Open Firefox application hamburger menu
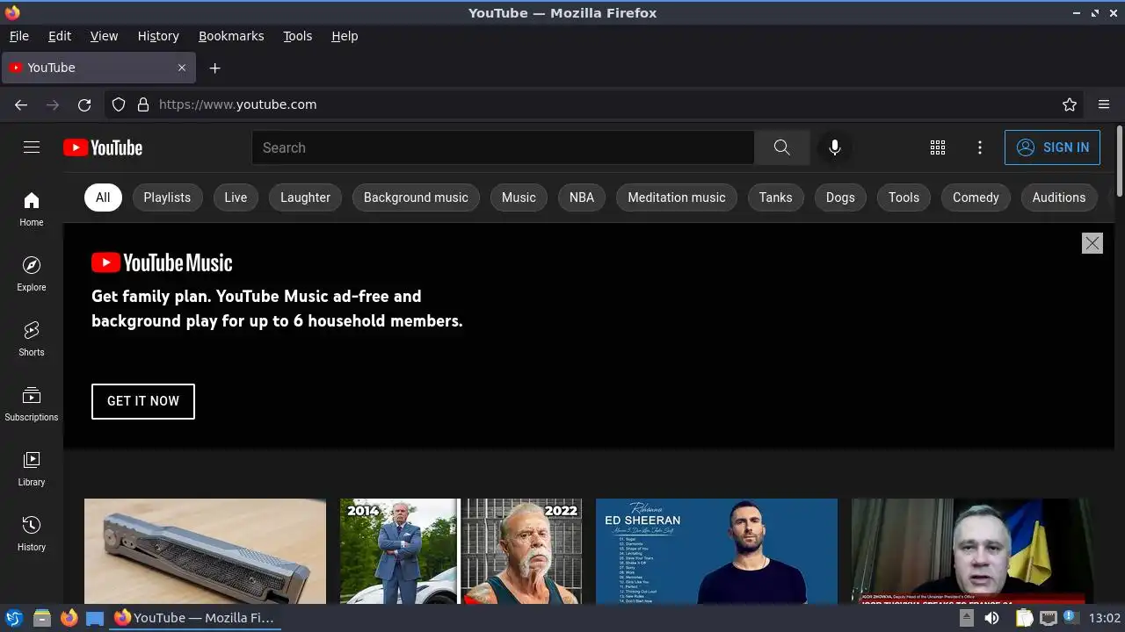The image size is (1125, 632). (1104, 104)
